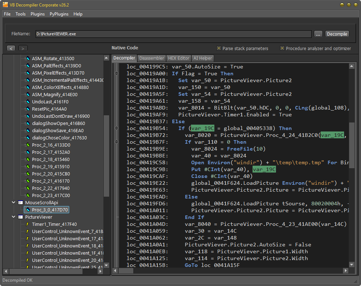Click the FileName input field
The height and width of the screenshot is (286, 361).
click(x=173, y=34)
